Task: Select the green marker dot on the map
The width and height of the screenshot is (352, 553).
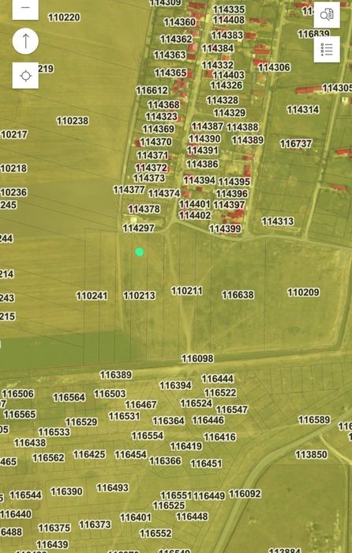Action: tap(139, 252)
